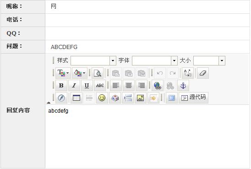This screenshot has width=251, height=169.
Task: Toggle fit-window maximize editor icon
Action: [x=171, y=98]
